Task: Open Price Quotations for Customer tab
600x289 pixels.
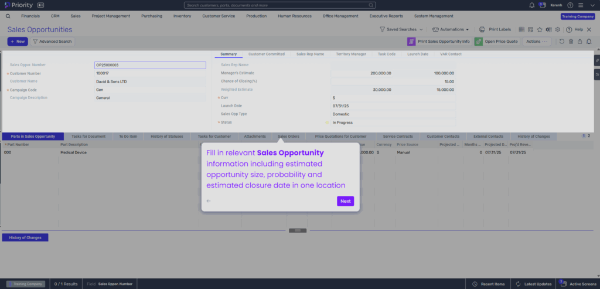Action: (x=340, y=136)
